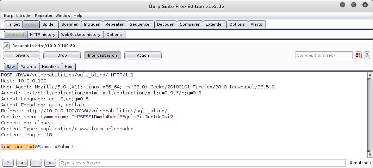This screenshot has height=168, width=373.
Task: Click the search term input field
Action: 202,163
